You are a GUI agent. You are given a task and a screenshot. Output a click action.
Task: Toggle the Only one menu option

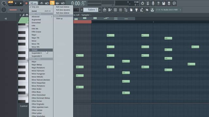pyautogui.click(x=41, y=7)
